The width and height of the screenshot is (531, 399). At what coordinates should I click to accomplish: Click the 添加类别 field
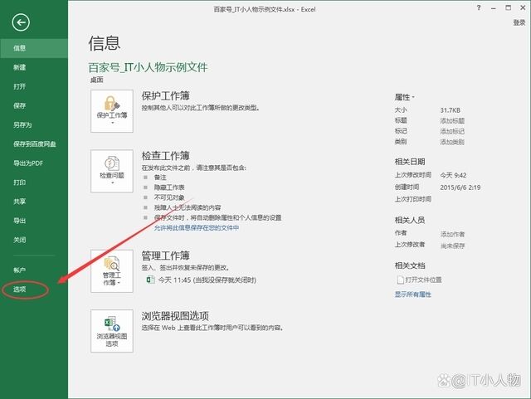click(x=452, y=142)
